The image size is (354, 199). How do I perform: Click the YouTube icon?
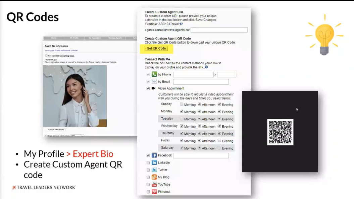pos(154,184)
